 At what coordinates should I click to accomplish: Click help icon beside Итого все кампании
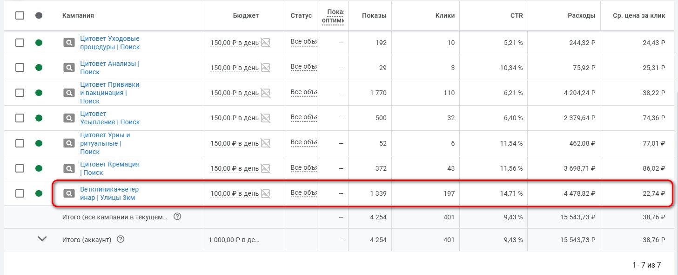coord(177,217)
